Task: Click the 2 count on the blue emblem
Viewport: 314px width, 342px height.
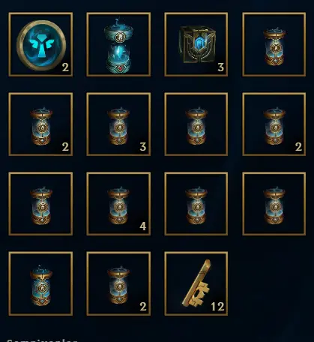Action: 65,67
